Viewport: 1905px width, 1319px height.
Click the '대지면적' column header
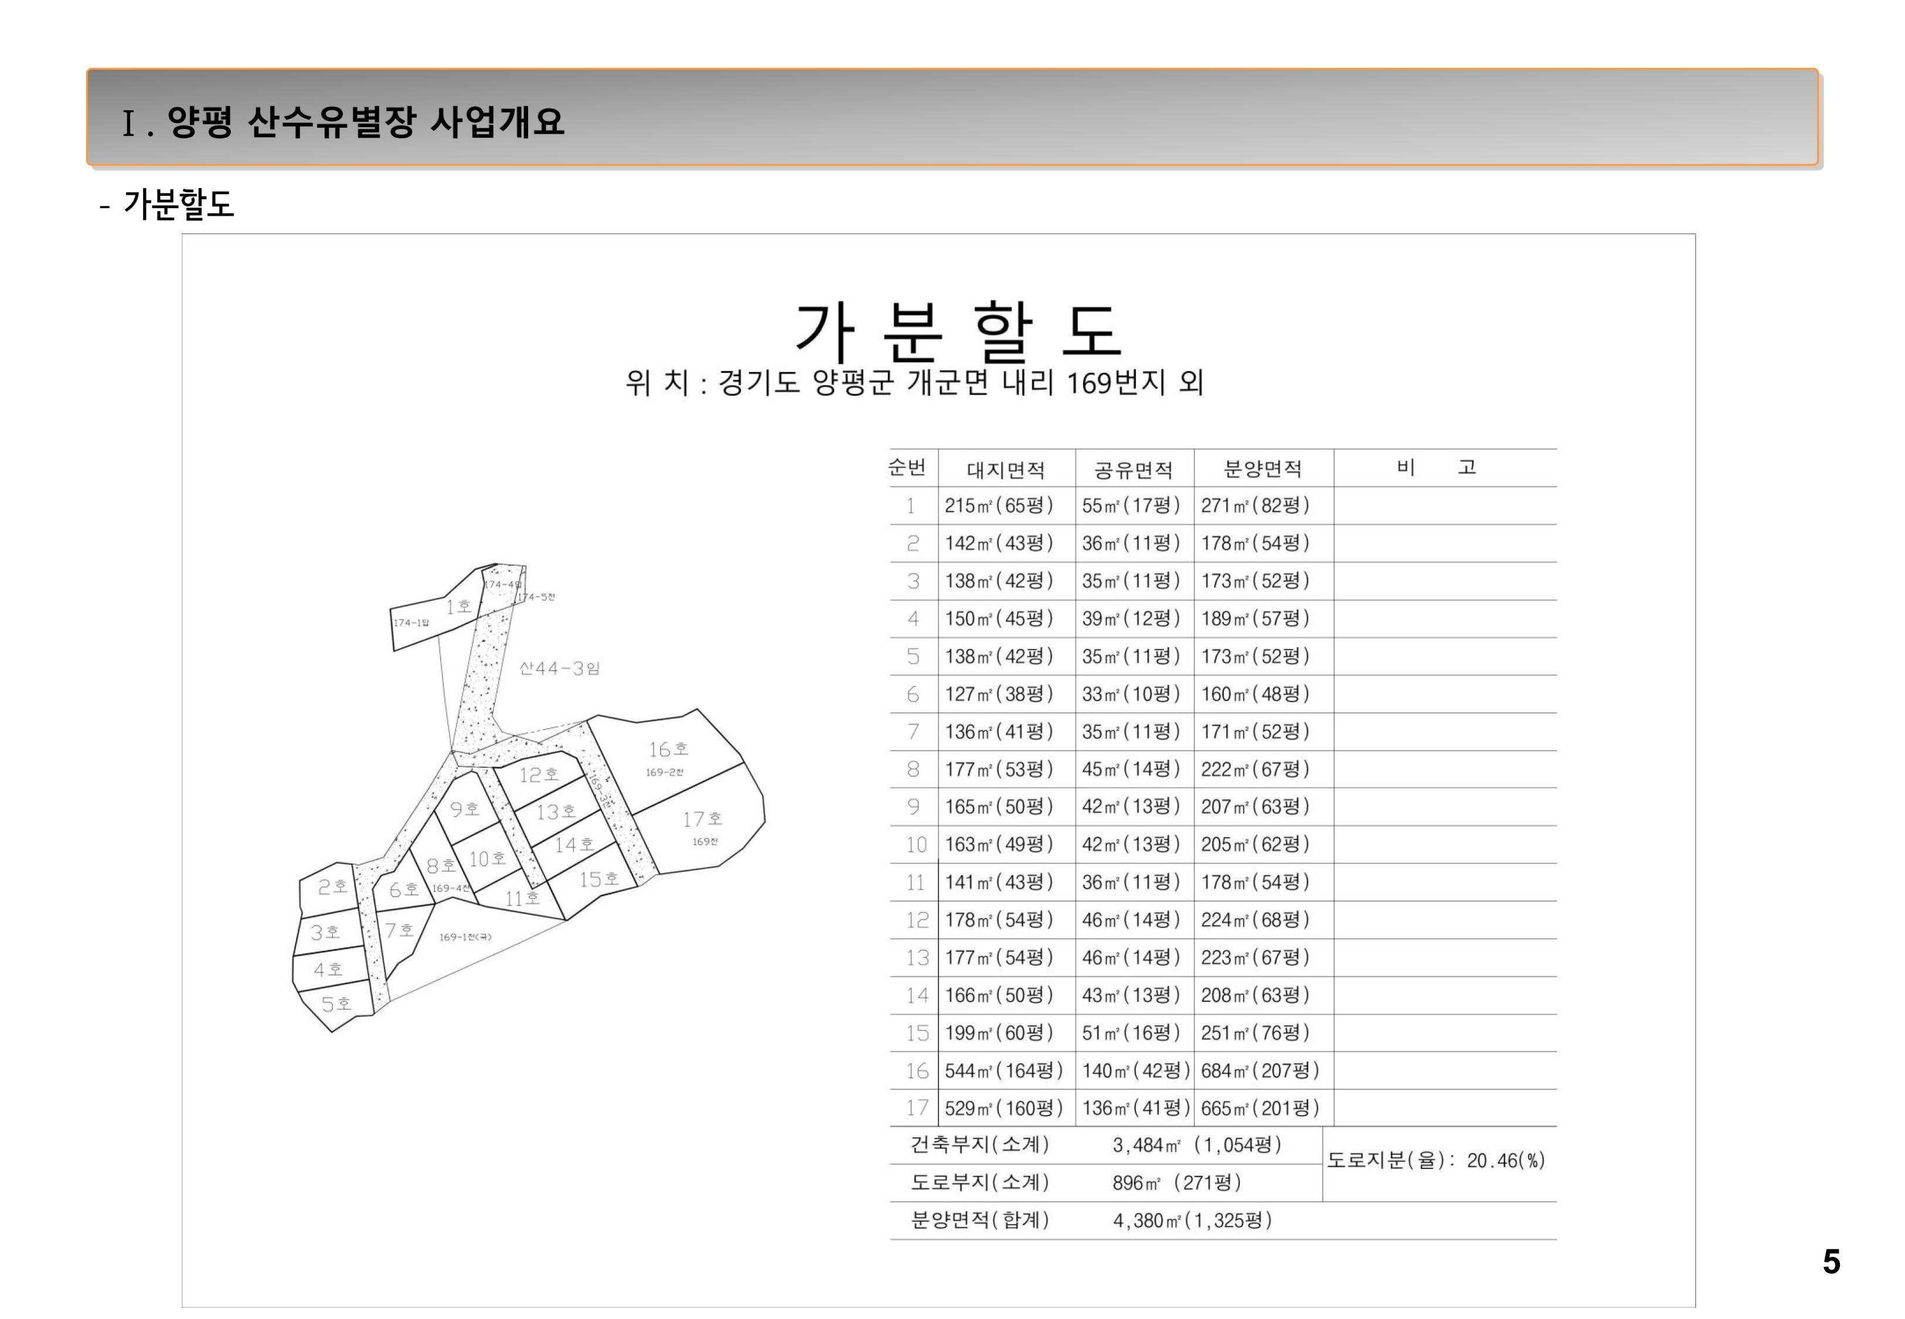pyautogui.click(x=1005, y=470)
